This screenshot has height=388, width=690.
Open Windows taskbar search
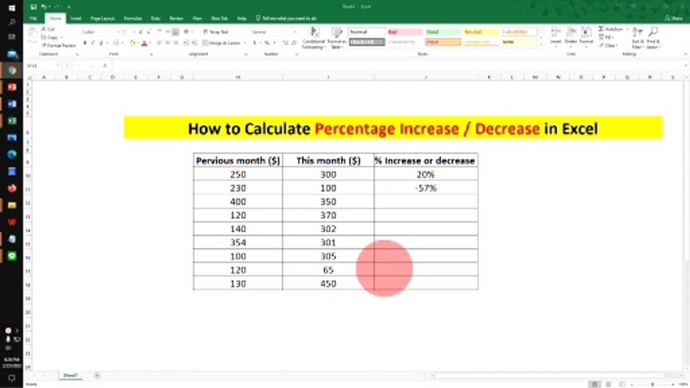tap(11, 23)
